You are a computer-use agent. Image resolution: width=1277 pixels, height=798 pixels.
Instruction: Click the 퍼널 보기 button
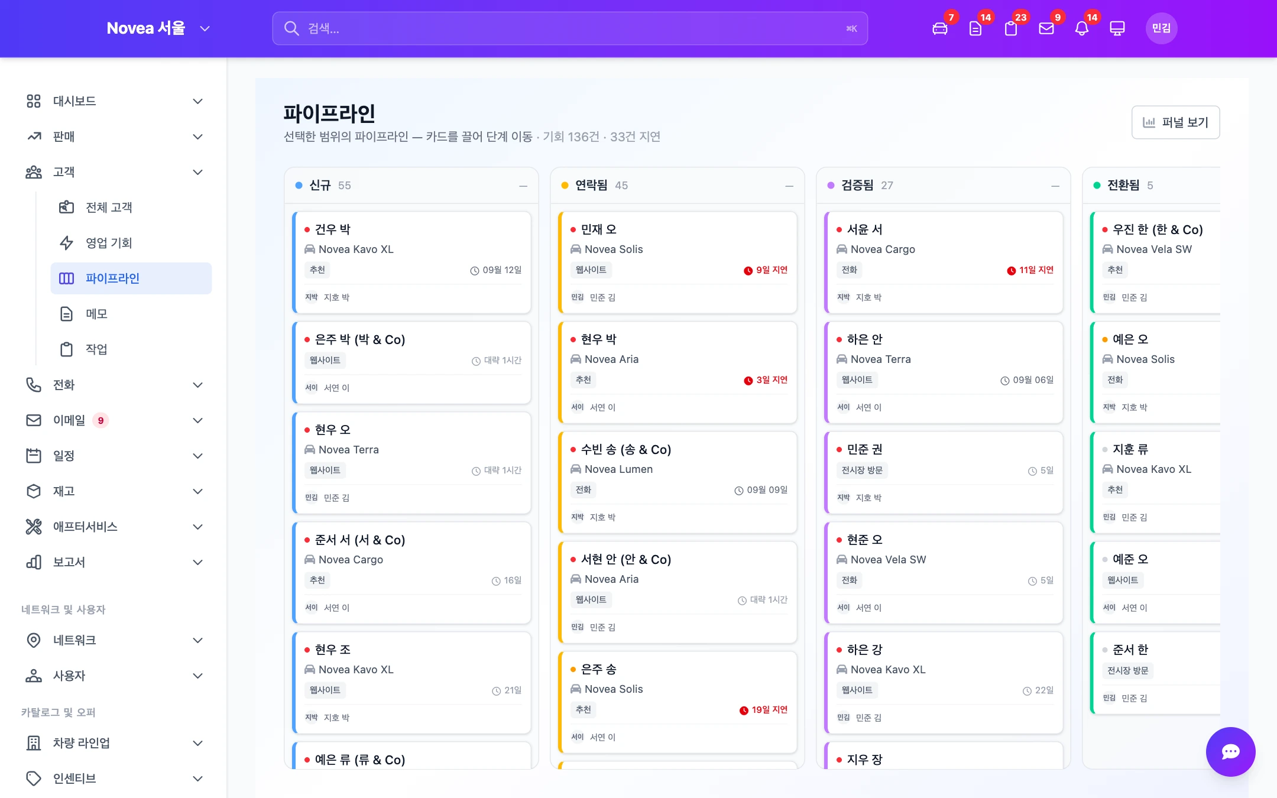(1175, 122)
